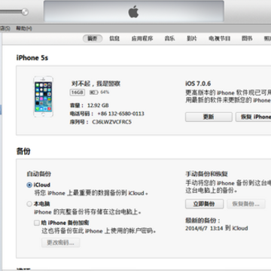Select the 本电脑 backup radio button
Image resolution: width=271 pixels, height=271 pixels.
29,204
